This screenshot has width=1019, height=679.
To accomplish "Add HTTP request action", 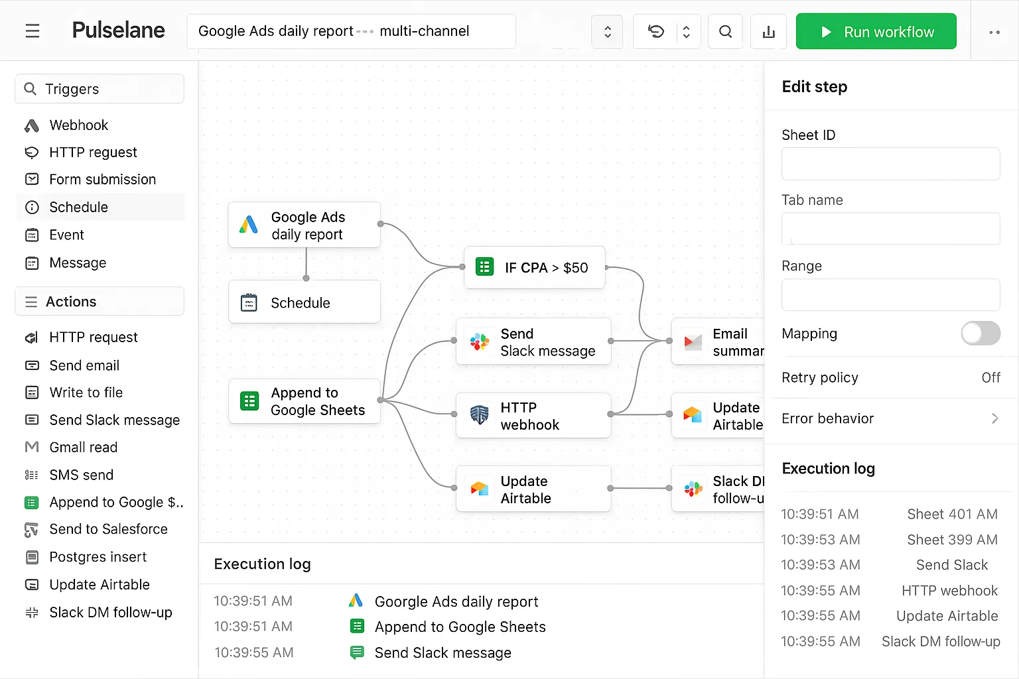I will point(100,338).
